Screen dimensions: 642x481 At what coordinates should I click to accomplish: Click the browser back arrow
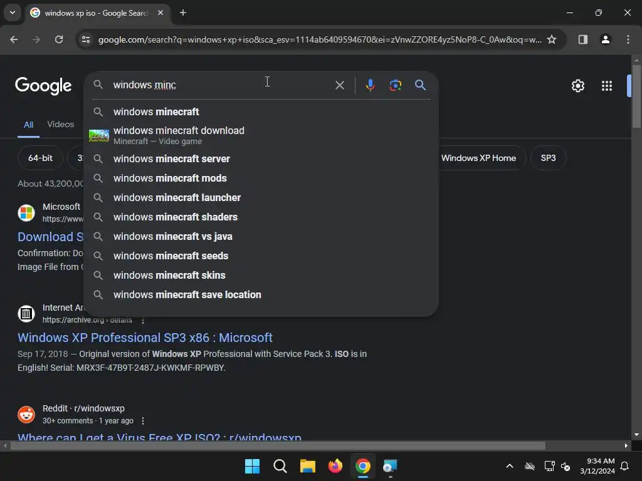[14, 39]
